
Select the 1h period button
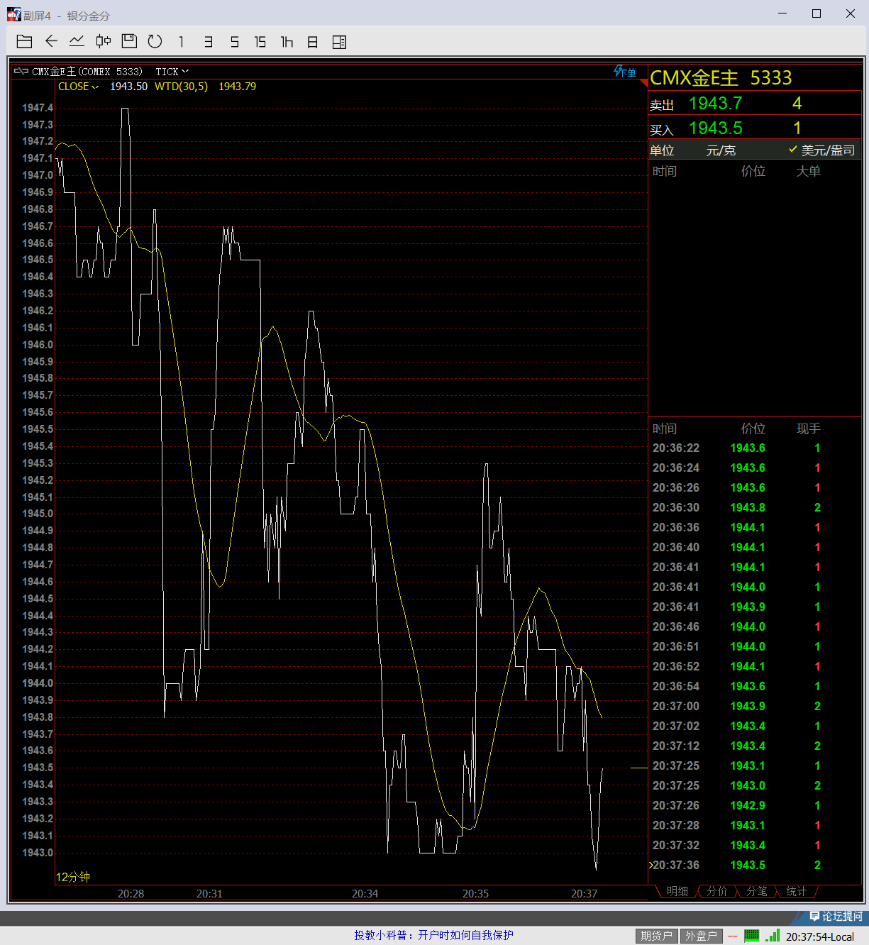tap(287, 42)
